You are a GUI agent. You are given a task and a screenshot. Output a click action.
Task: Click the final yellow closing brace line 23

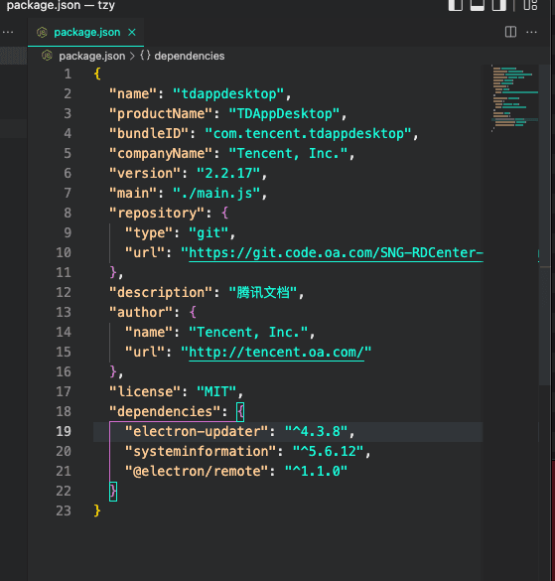(97, 510)
